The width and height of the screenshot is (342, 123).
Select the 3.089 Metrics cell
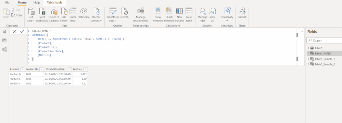coord(80,74)
